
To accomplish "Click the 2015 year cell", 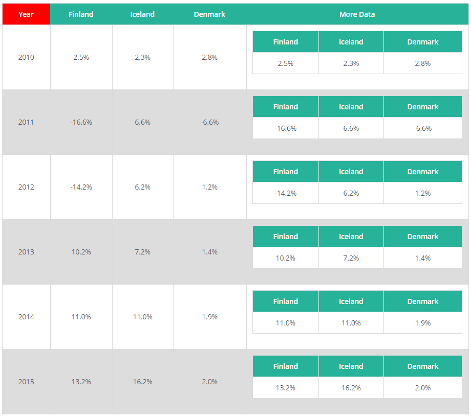I will (26, 382).
